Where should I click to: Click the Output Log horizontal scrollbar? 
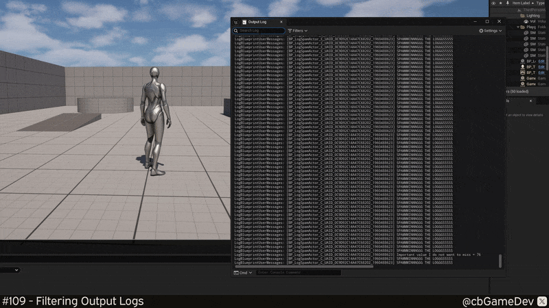click(304, 266)
